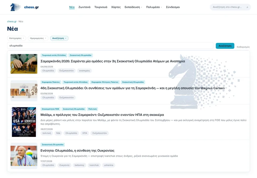The image size is (257, 178).
Task: Open the 46th Olympiad Samarkand banner thumbnail
Action: [24, 91]
